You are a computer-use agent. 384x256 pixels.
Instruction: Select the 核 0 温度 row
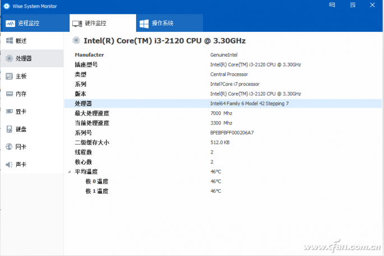click(x=223, y=181)
